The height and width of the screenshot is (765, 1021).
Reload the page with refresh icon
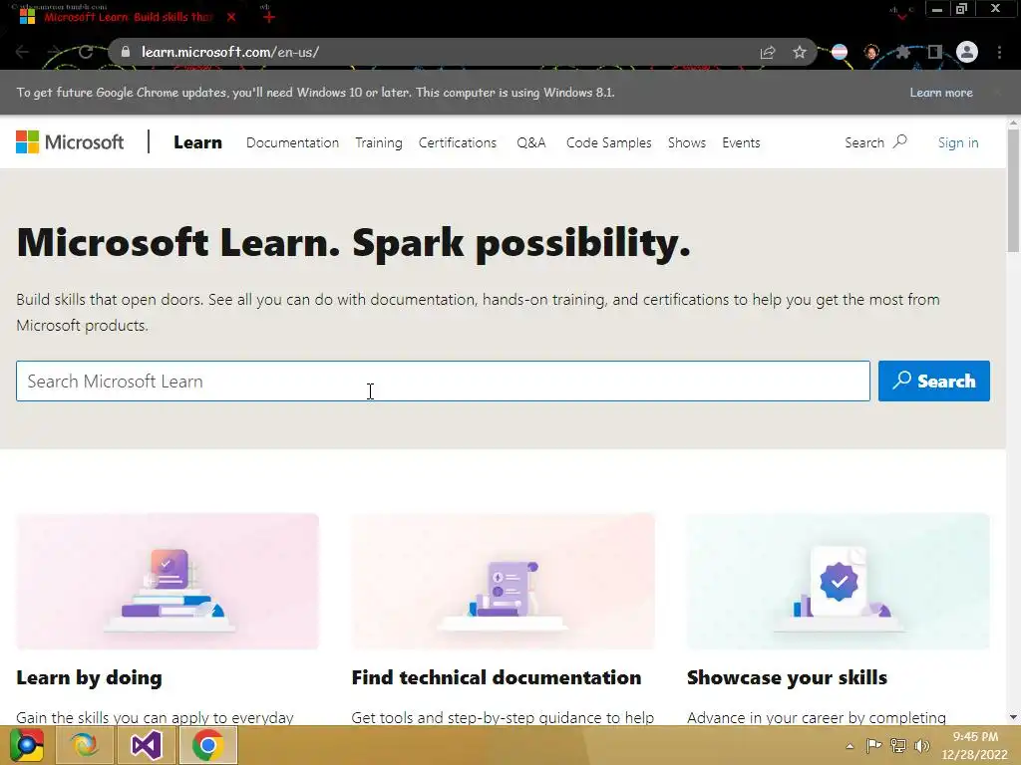click(x=86, y=52)
